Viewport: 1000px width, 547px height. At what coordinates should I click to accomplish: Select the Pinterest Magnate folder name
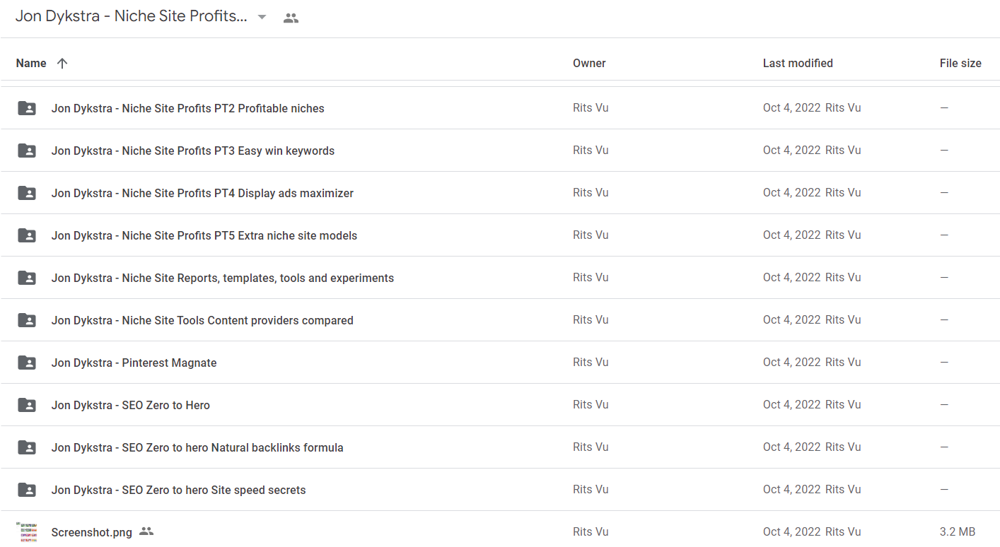134,363
